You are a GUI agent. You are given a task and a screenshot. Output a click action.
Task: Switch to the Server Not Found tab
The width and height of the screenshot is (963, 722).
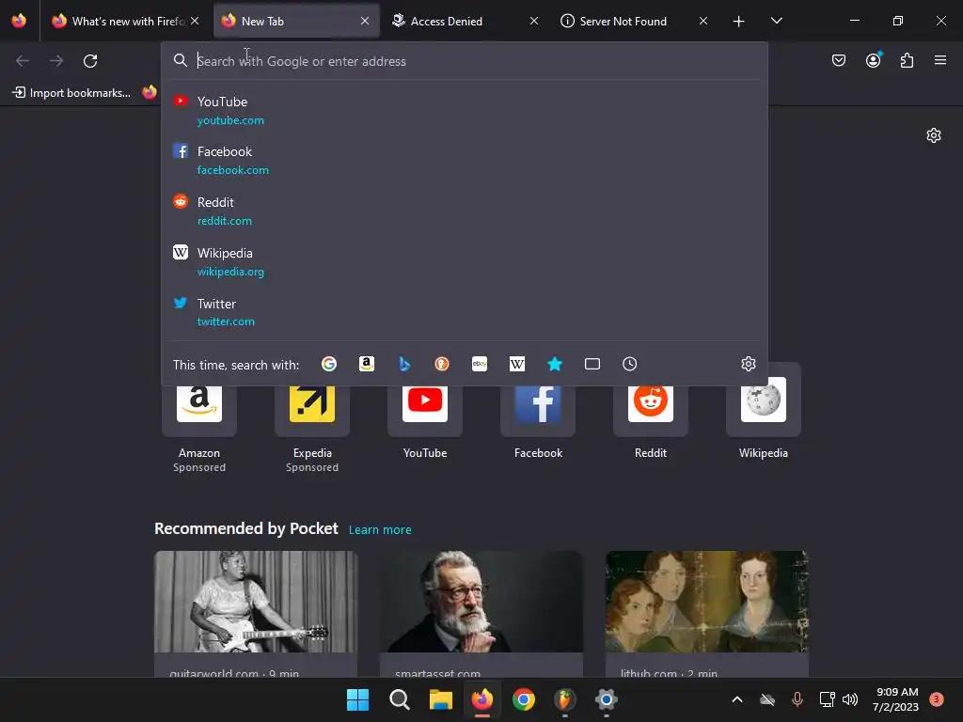(634, 21)
